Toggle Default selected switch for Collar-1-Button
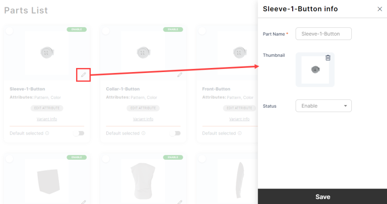387x204 pixels. click(174, 133)
